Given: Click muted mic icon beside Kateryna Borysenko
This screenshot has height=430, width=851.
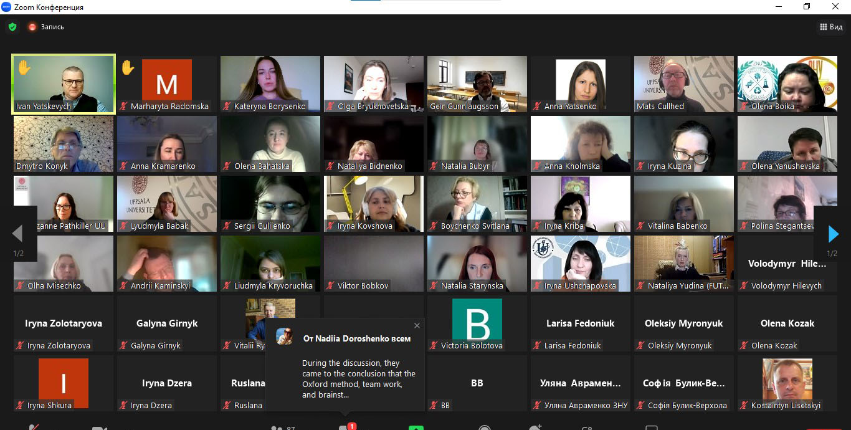Looking at the screenshot, I should coord(227,107).
